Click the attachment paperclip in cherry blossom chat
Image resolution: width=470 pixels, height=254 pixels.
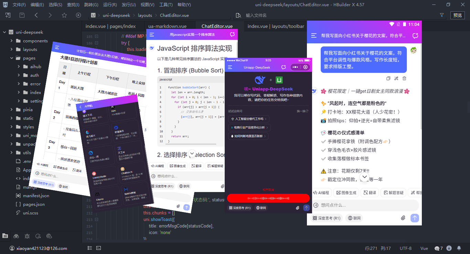(x=403, y=218)
